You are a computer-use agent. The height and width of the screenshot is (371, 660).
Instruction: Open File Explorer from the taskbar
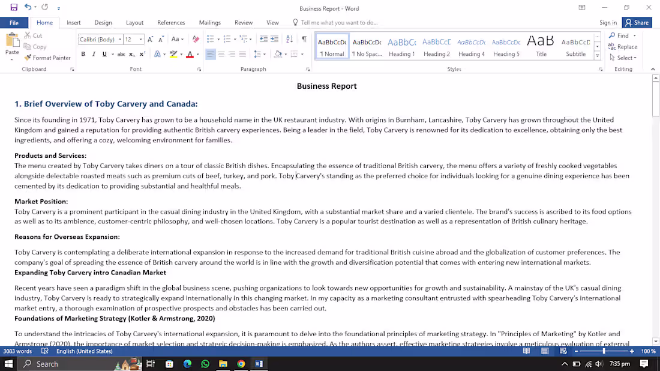click(223, 363)
